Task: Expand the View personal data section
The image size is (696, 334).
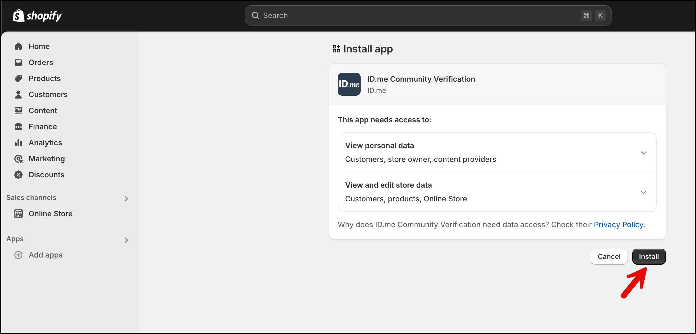Action: pos(643,153)
